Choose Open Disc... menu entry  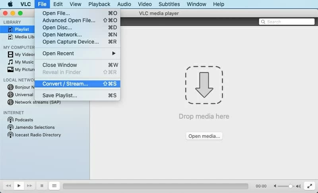pyautogui.click(x=78, y=27)
